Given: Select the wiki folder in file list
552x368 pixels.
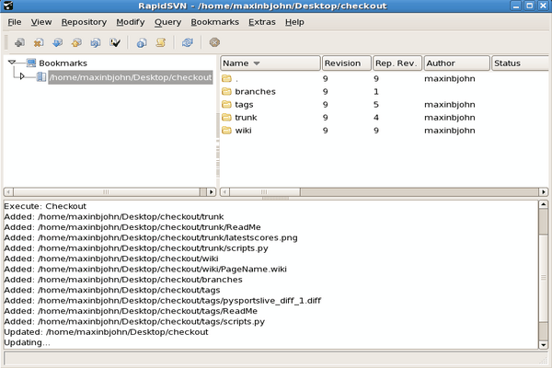Looking at the screenshot, I should click(243, 131).
